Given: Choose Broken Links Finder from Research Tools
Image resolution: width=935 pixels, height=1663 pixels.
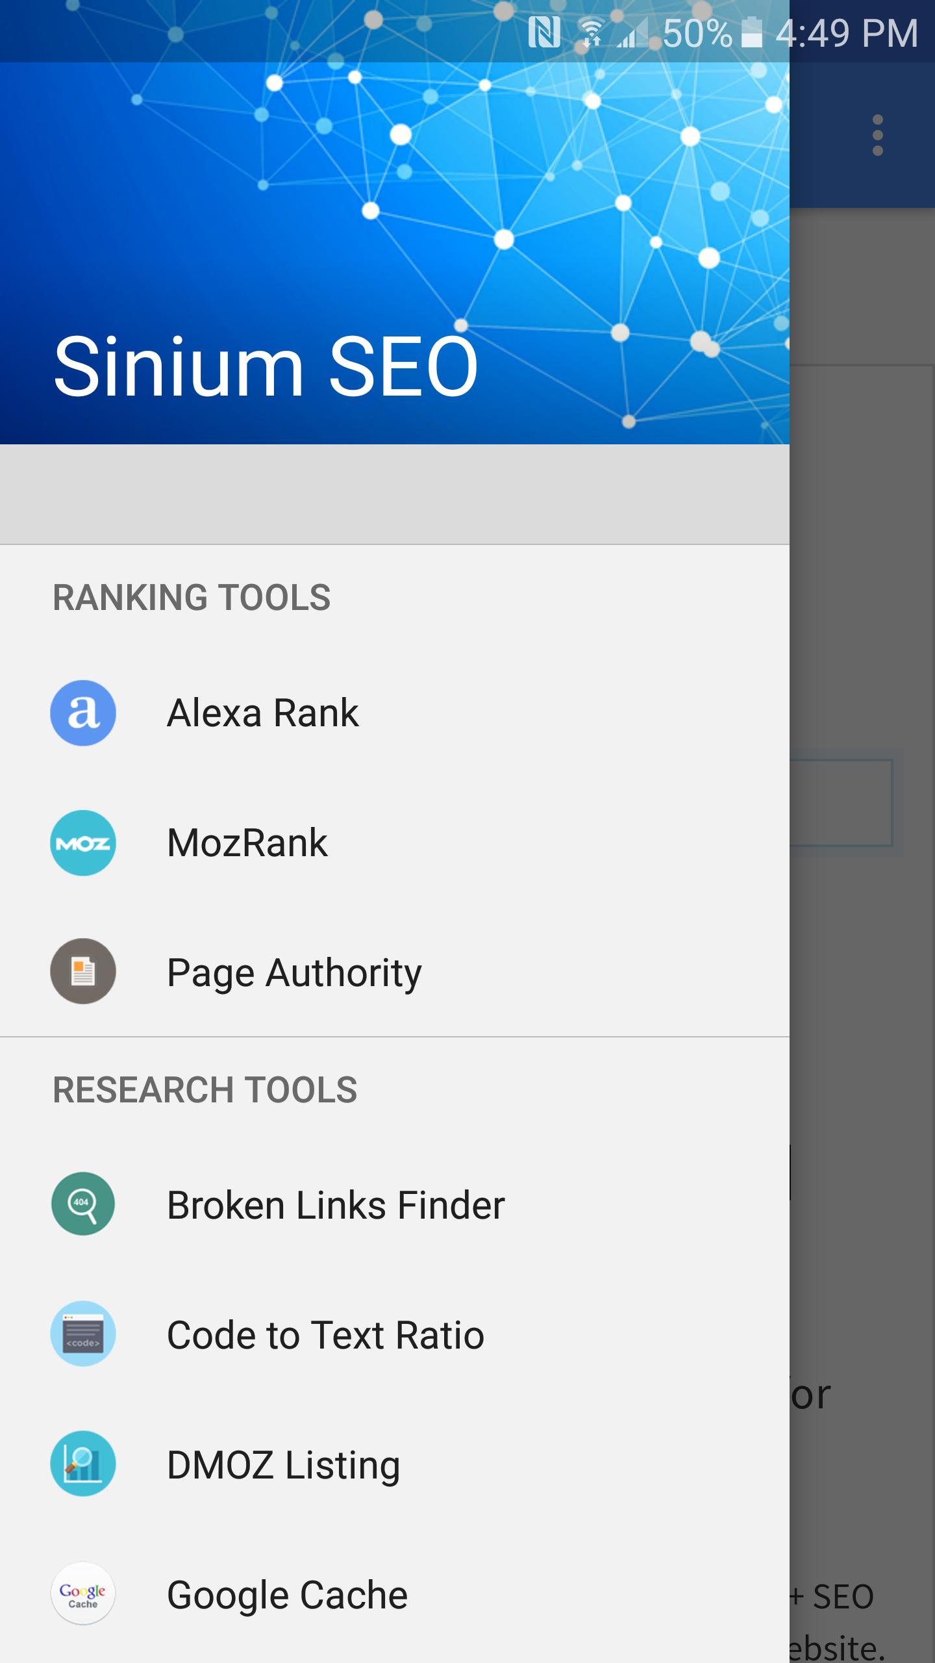Looking at the screenshot, I should tap(335, 1205).
